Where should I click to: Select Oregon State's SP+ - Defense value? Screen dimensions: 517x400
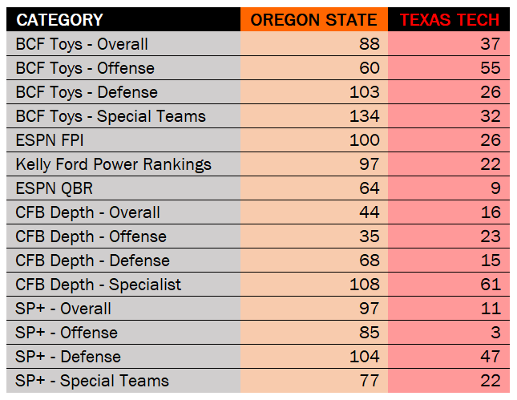pos(365,357)
